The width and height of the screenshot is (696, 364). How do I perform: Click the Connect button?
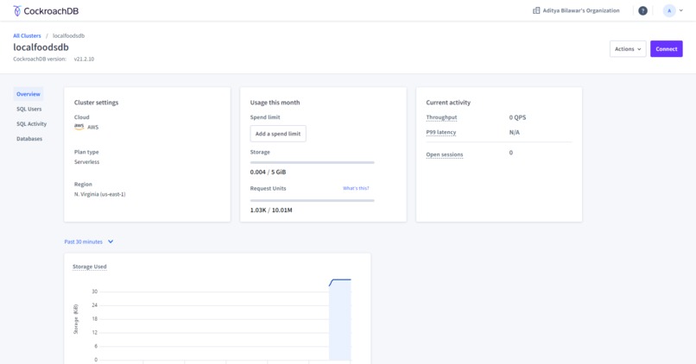(x=667, y=49)
